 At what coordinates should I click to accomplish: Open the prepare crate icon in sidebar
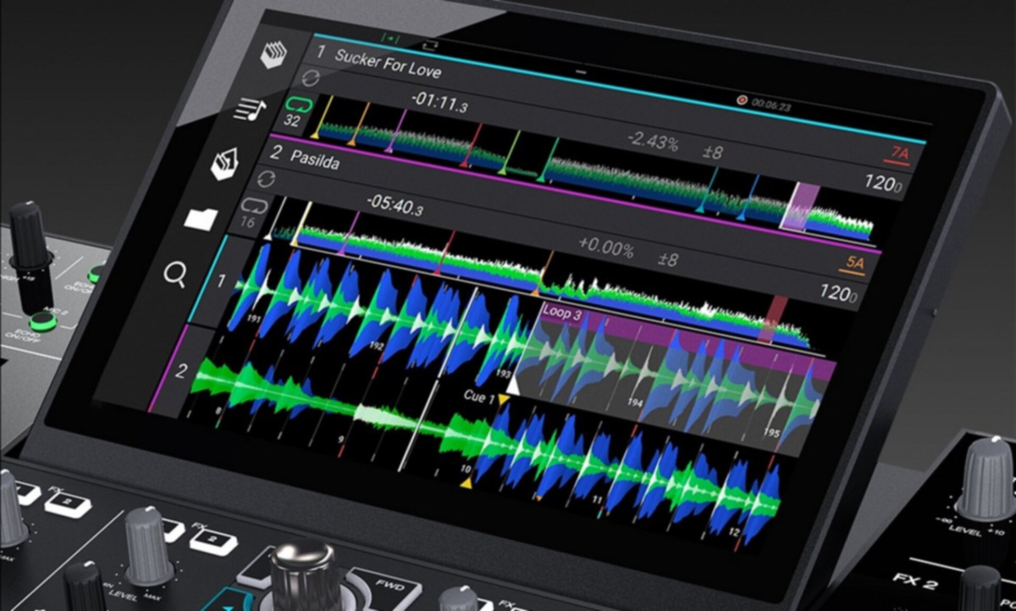224,164
